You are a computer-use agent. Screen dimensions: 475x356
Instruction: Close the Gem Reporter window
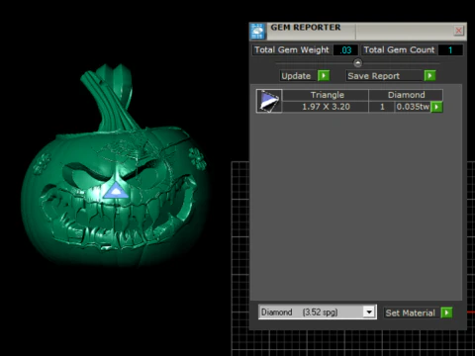pyautogui.click(x=458, y=31)
